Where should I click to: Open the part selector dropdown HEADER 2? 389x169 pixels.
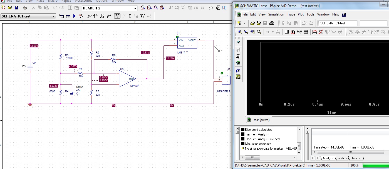[x=135, y=8]
